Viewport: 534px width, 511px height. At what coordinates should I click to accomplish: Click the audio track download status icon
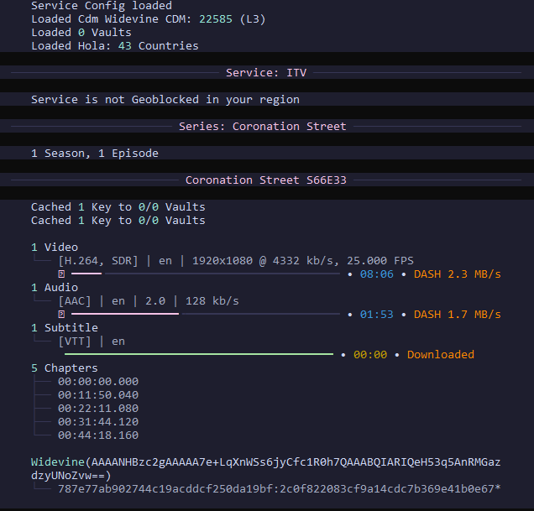tap(61, 314)
